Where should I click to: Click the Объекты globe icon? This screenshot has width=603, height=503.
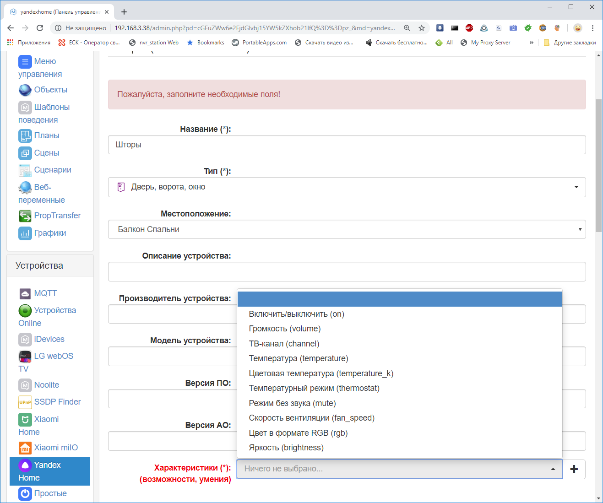[x=25, y=90]
